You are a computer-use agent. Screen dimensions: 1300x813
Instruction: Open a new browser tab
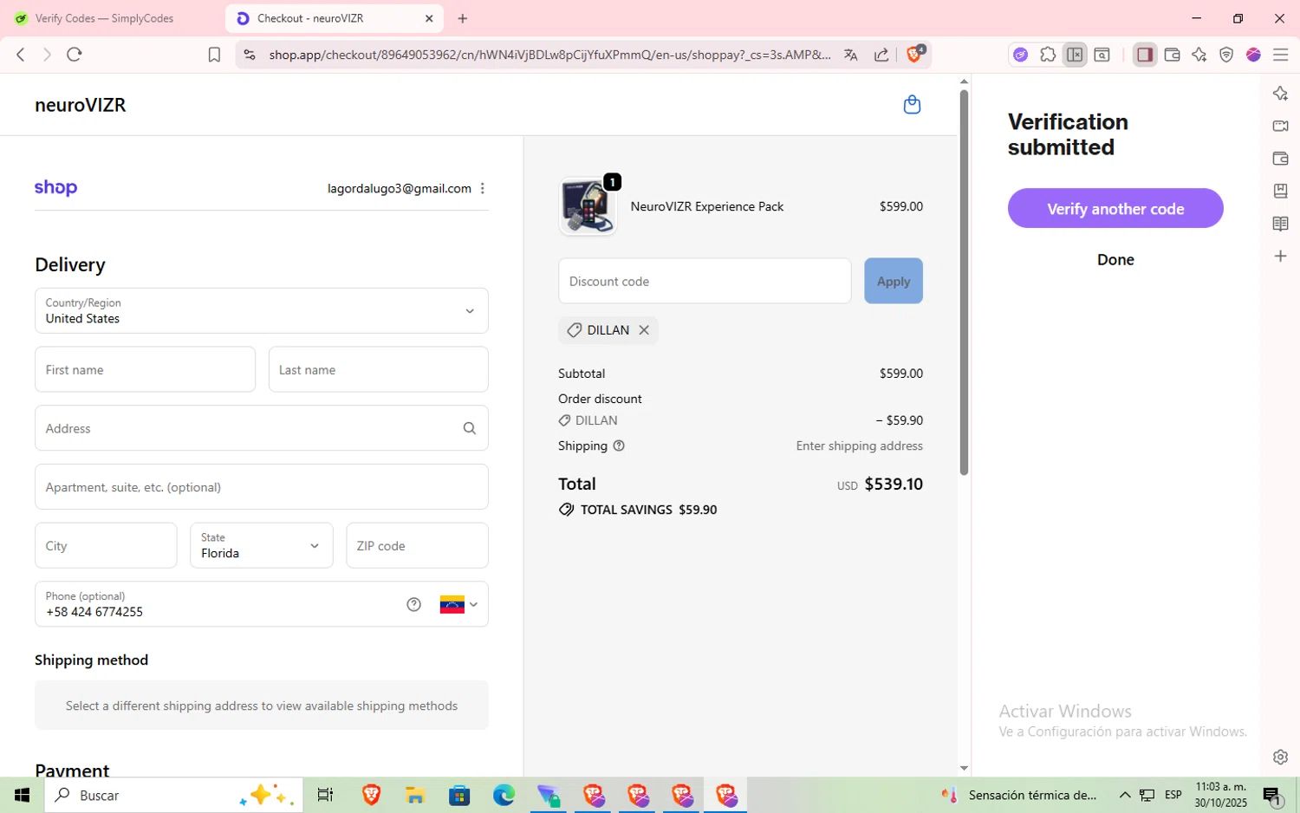tap(463, 18)
